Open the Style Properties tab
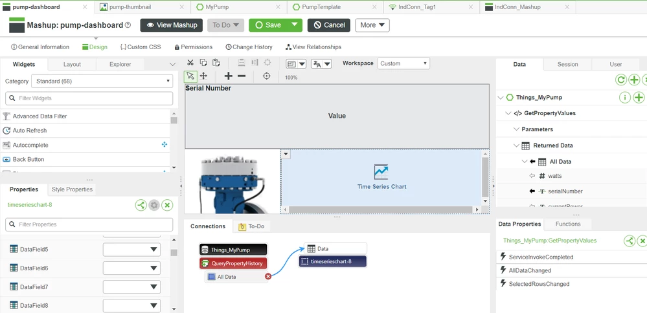Viewport: 647px width, 313px height. (72, 189)
